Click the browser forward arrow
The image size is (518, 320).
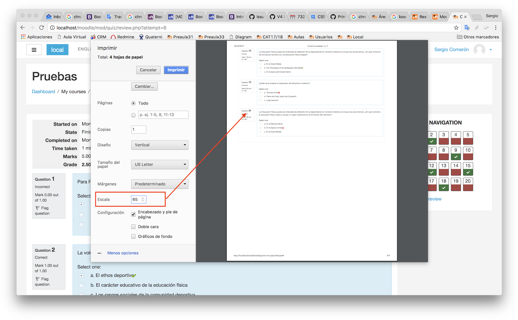32,28
